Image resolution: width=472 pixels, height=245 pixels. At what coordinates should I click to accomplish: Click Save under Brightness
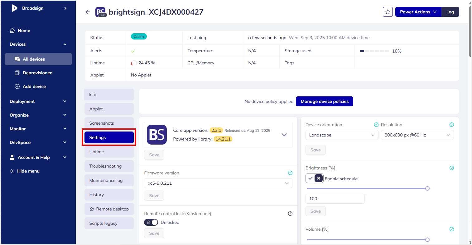pos(315,211)
